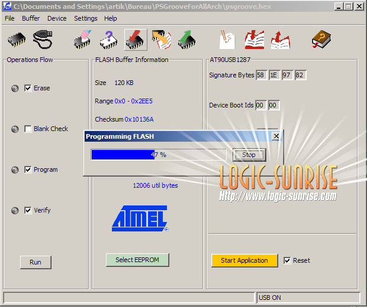The width and height of the screenshot is (367, 307).
Task: Click the Read Target Device green arrow icon
Action: (x=187, y=40)
